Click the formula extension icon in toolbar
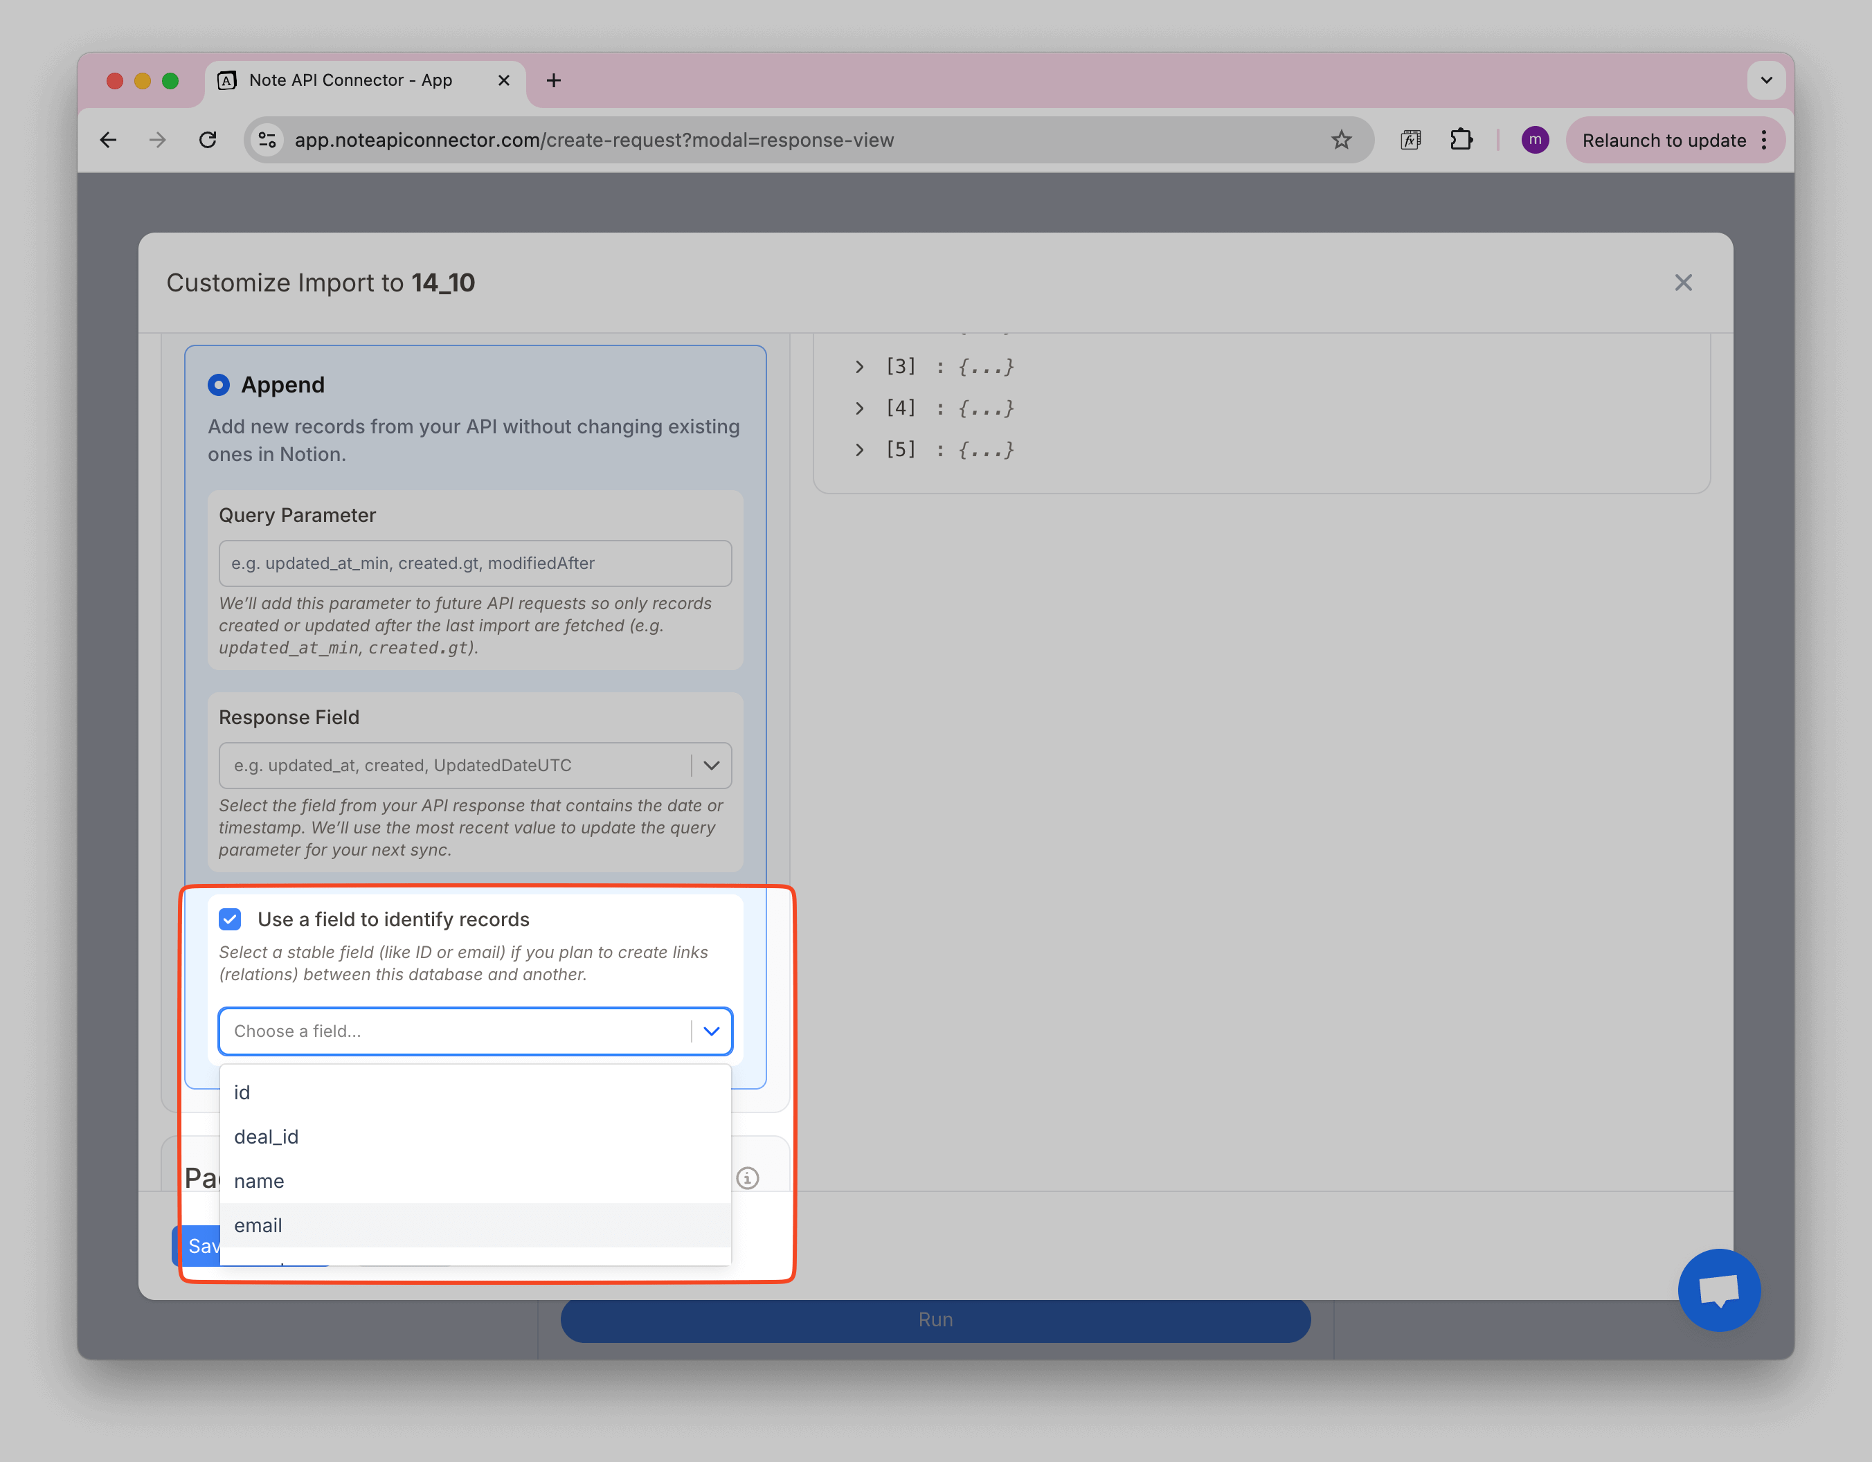The image size is (1872, 1462). click(1410, 140)
